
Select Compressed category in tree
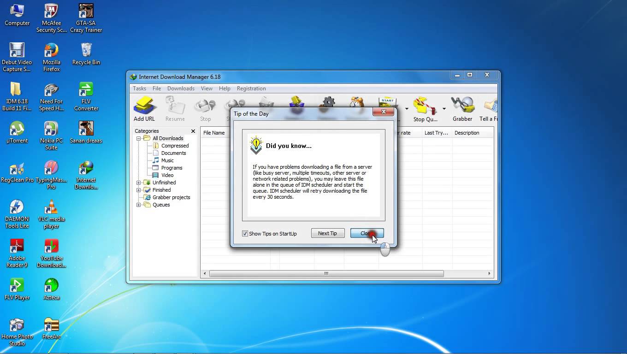pos(175,146)
